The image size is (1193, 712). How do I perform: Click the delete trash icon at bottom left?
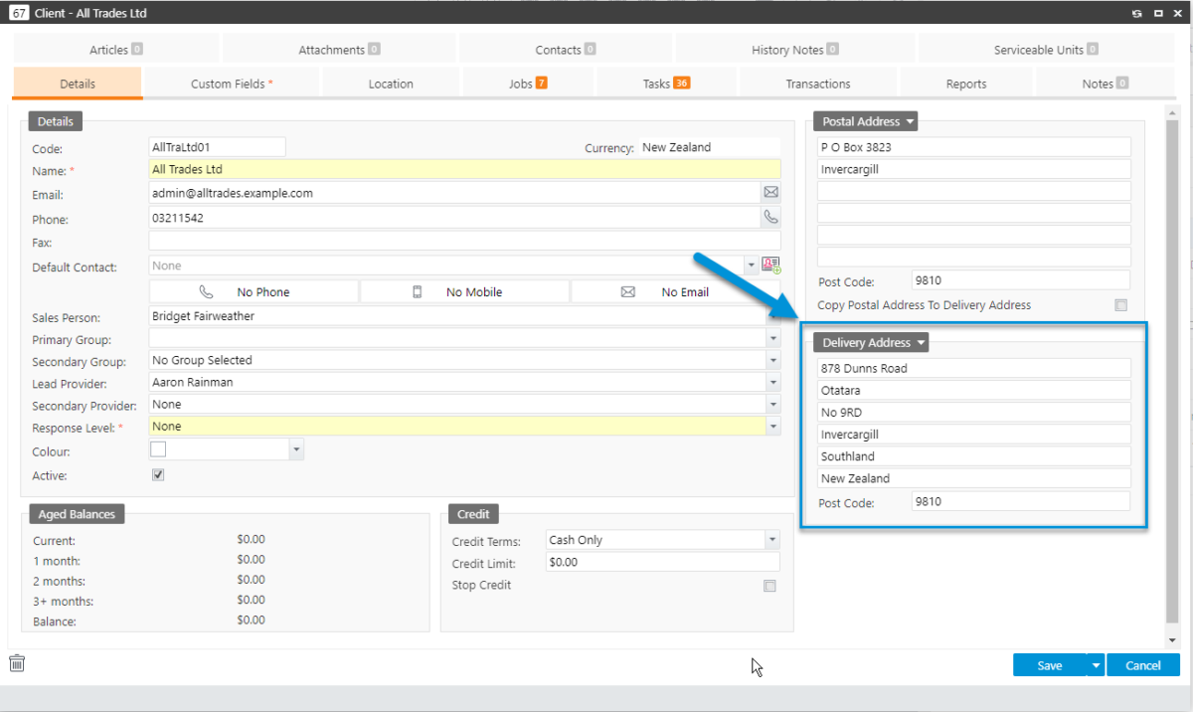(x=16, y=662)
